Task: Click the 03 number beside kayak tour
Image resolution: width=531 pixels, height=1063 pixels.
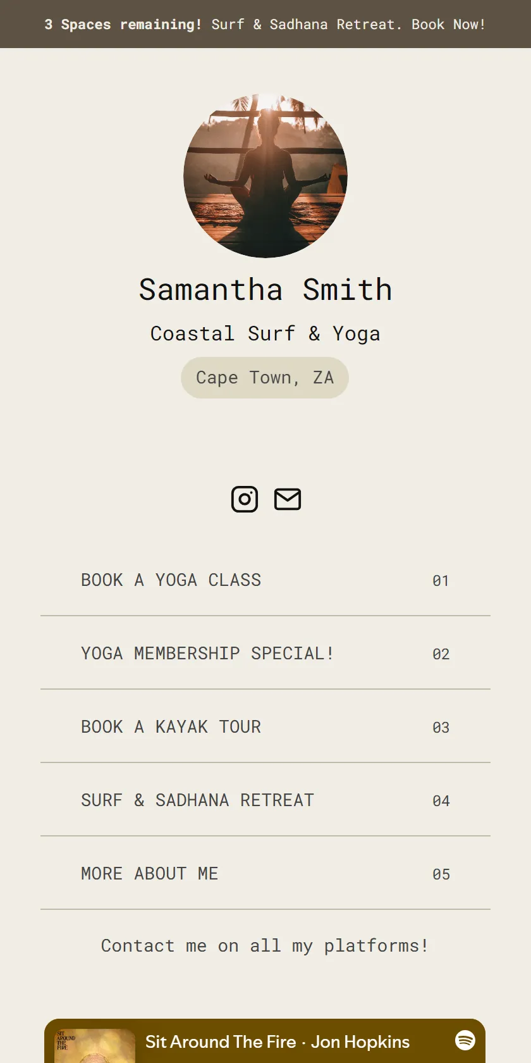Action: (x=441, y=728)
